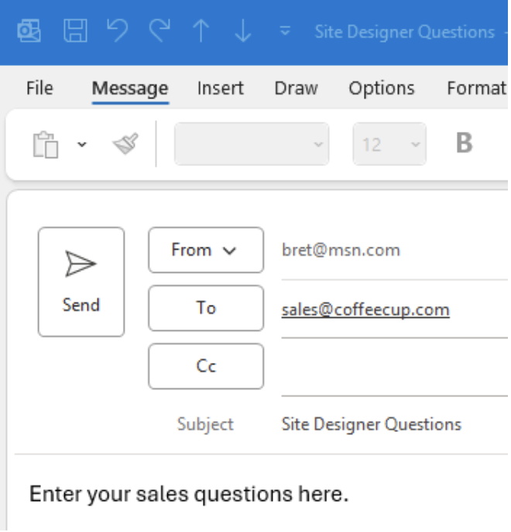Toggle bold formatting
Viewport: 511px width, 532px height.
coord(464,143)
